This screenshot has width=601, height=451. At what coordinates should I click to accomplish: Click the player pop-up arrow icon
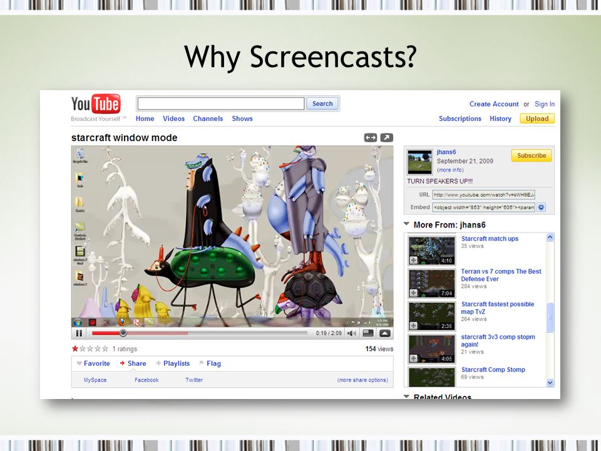(x=385, y=333)
